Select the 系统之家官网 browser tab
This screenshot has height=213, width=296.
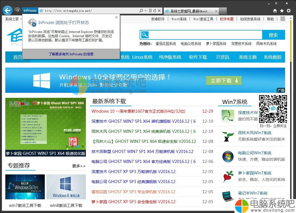[x=191, y=11]
